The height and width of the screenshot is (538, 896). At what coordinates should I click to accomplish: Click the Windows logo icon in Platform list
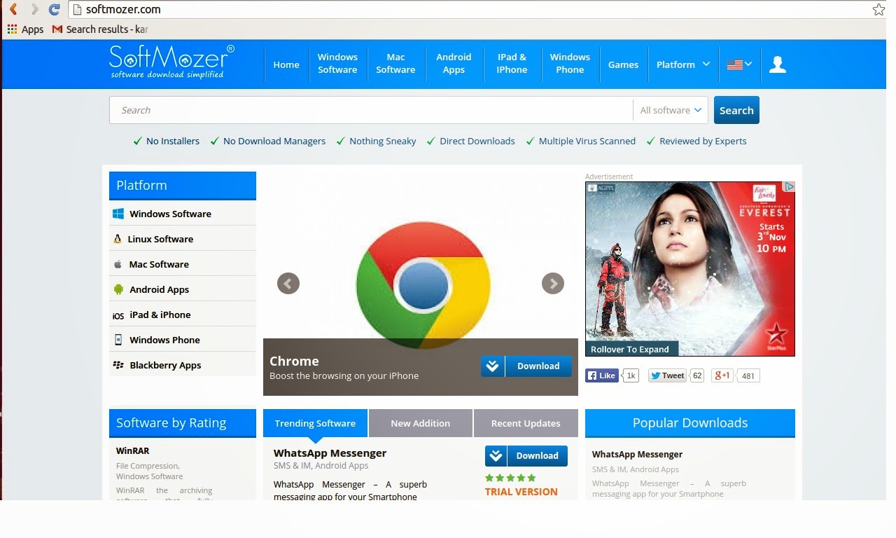(118, 214)
